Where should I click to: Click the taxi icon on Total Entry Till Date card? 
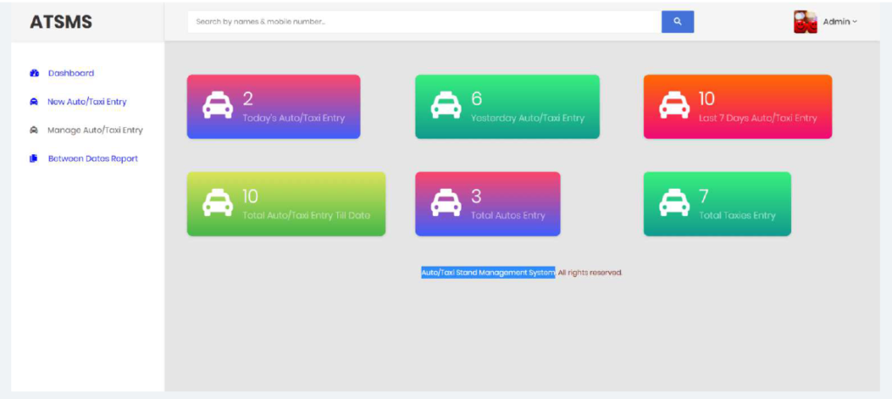tap(218, 202)
